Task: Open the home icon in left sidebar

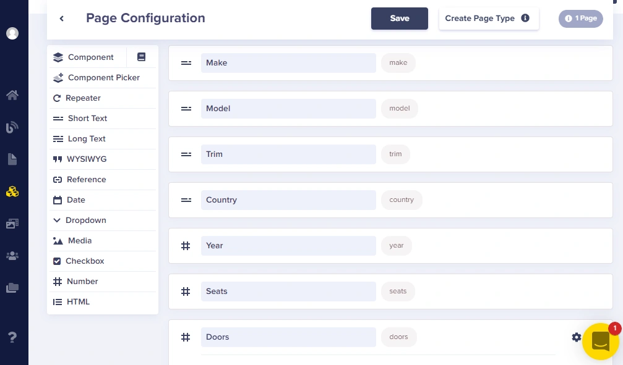Action: tap(12, 95)
